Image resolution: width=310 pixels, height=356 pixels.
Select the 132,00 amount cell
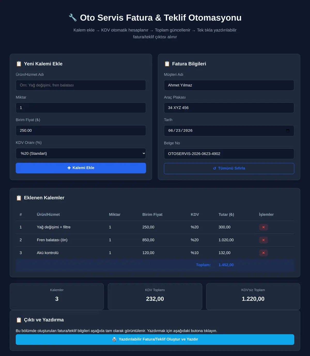[224, 253]
